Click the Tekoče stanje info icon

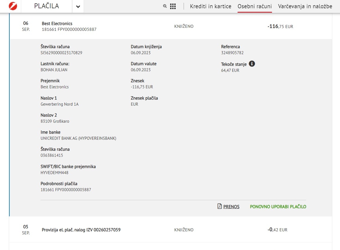pos(252,64)
